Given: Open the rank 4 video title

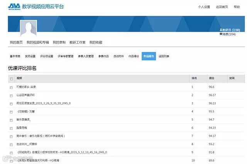Looking at the screenshot, I should pyautogui.click(x=26, y=111).
